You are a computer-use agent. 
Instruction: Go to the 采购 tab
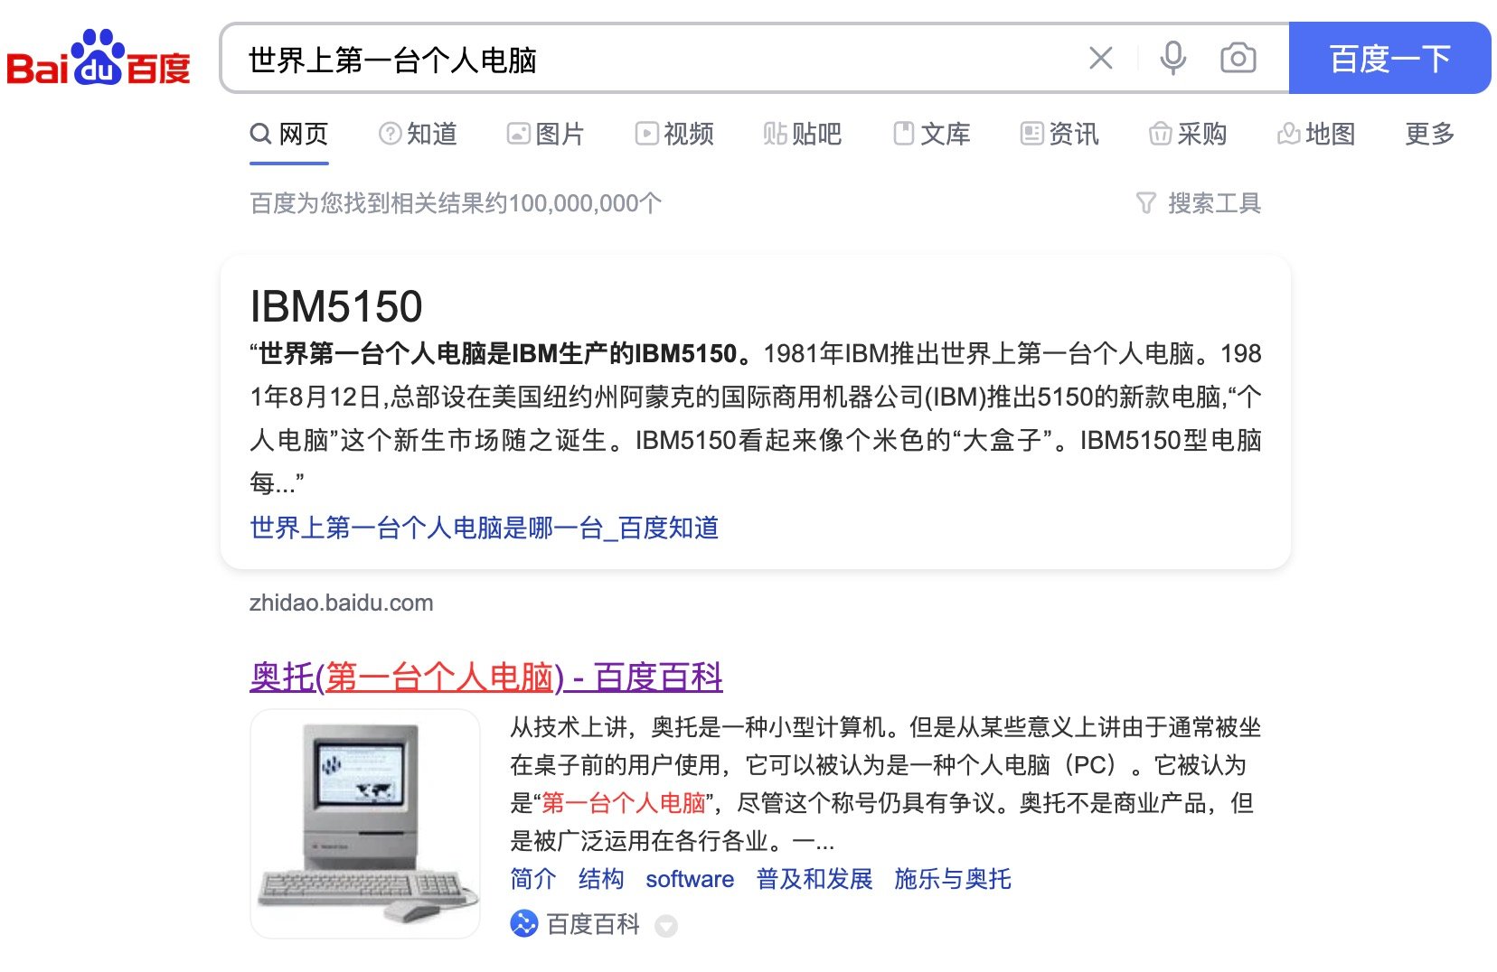[x=1188, y=134]
